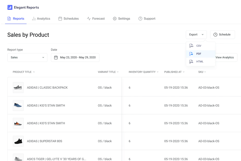Open the Support tab
The height and width of the screenshot is (161, 241).
coord(147,19)
